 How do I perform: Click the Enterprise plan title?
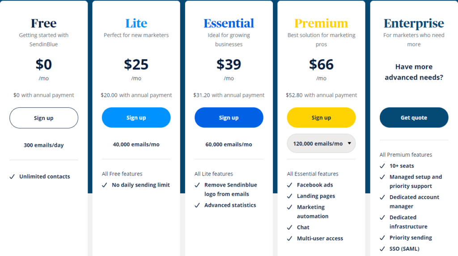[414, 23]
